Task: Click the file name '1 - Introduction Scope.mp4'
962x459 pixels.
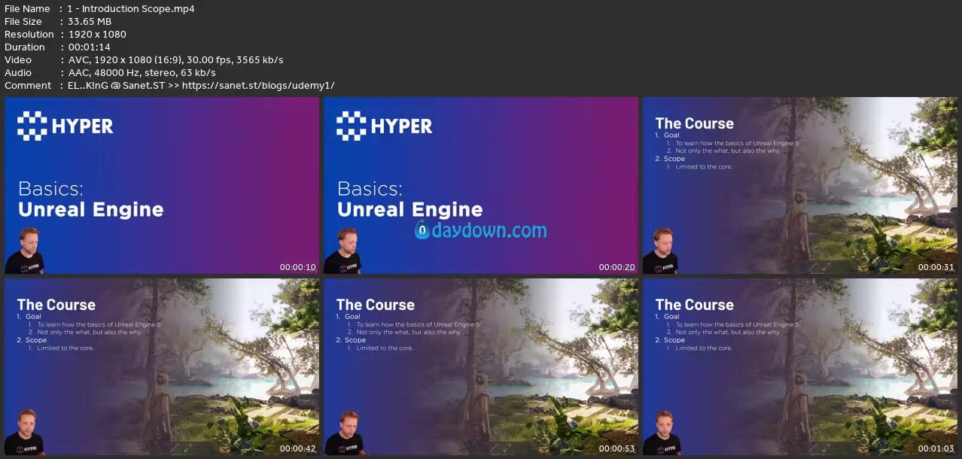Action: pyautogui.click(x=131, y=9)
